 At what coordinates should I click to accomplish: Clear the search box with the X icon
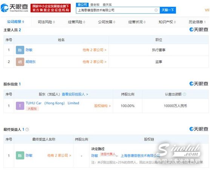click(x=156, y=10)
